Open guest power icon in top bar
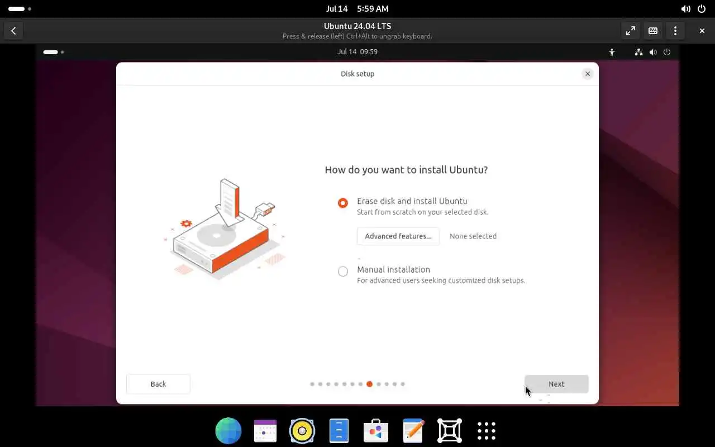This screenshot has height=447, width=715. pos(667,52)
